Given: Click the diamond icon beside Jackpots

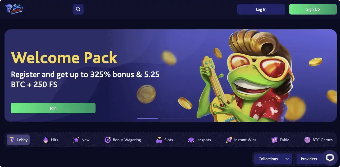Looking at the screenshot, I should (x=191, y=140).
